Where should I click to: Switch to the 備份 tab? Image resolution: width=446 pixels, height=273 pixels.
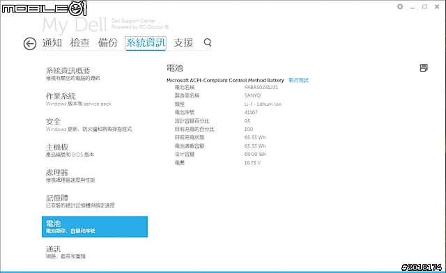108,42
